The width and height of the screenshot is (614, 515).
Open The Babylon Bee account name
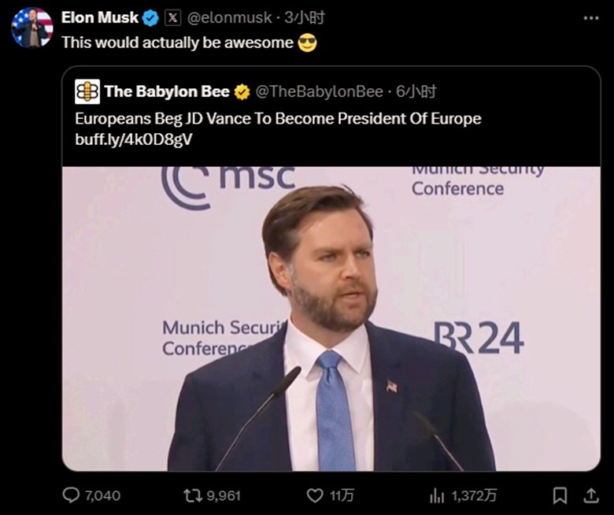click(167, 92)
